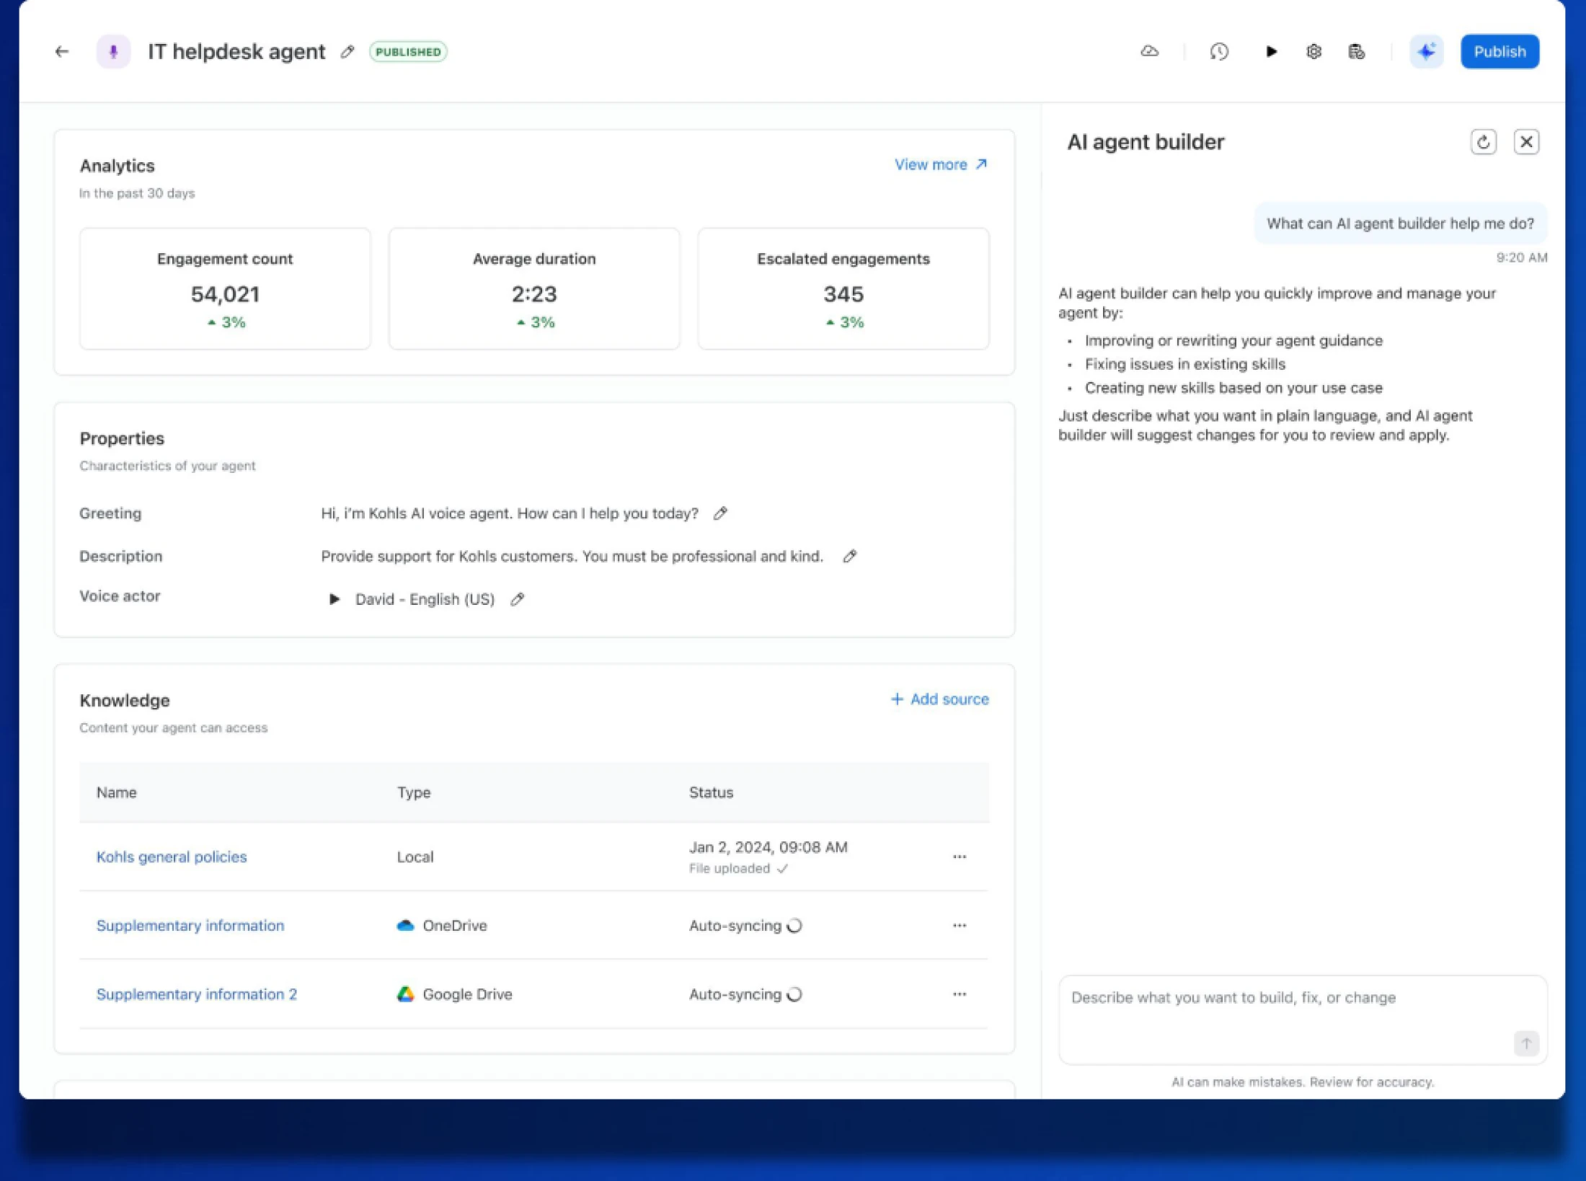The height and width of the screenshot is (1181, 1586).
Task: Open options for Supplementary information 2 row
Action: pos(959,994)
